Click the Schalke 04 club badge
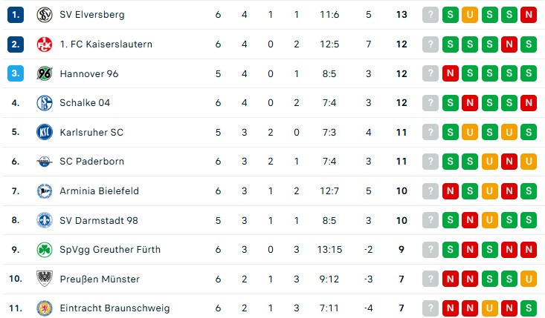The width and height of the screenshot is (545, 318). coord(45,103)
